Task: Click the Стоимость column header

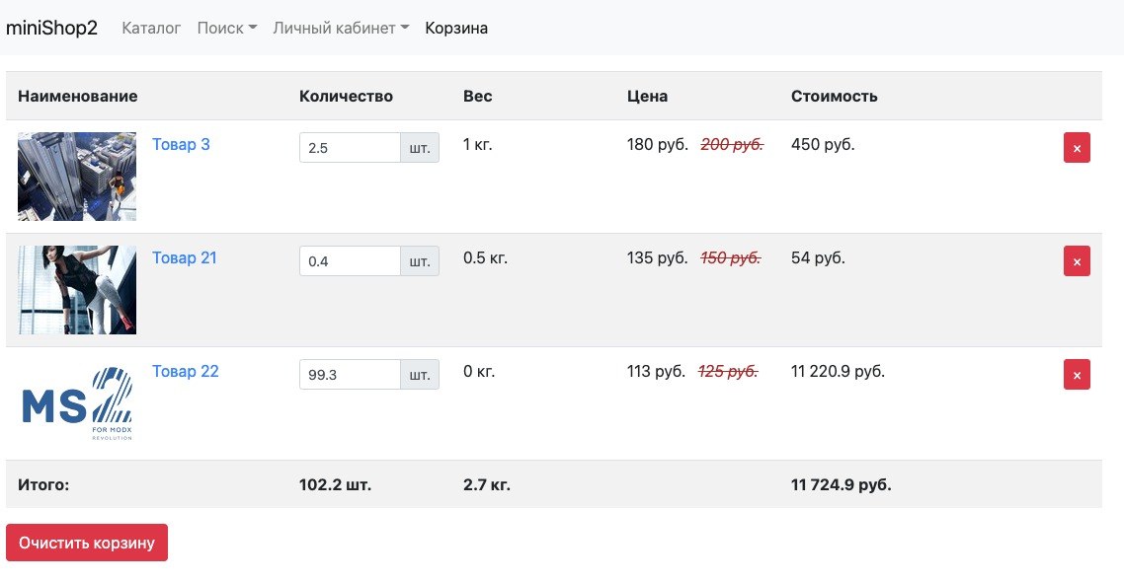Action: coord(834,96)
